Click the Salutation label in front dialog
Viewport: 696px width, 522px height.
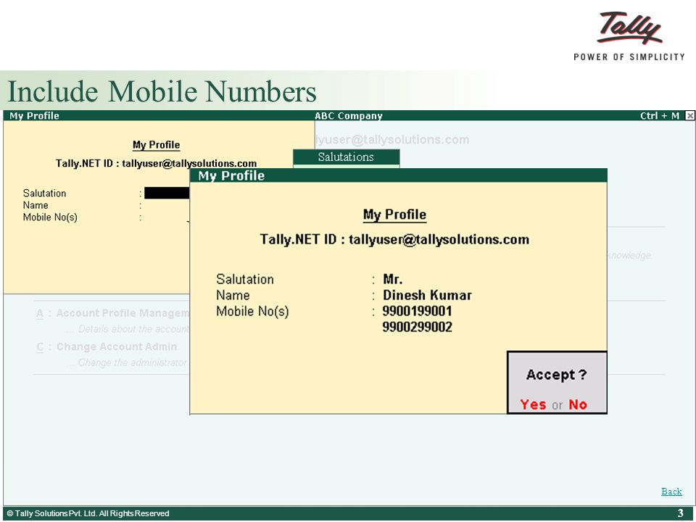(x=244, y=279)
